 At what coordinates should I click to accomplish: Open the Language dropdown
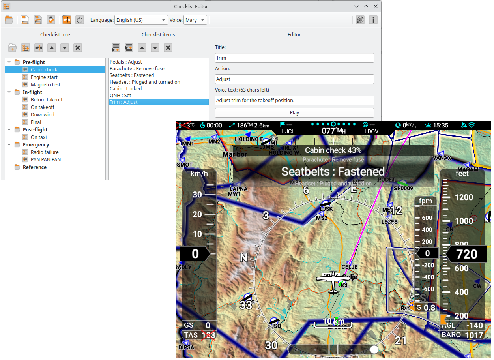point(141,20)
